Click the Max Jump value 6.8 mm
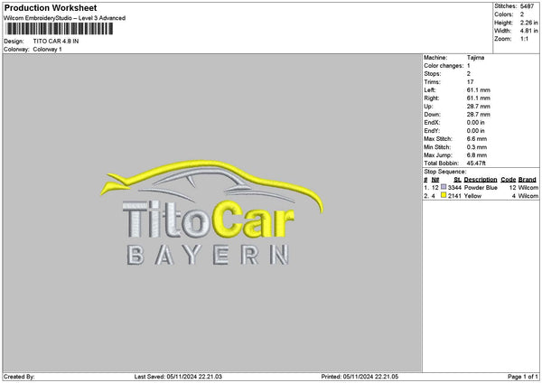 coord(477,155)
